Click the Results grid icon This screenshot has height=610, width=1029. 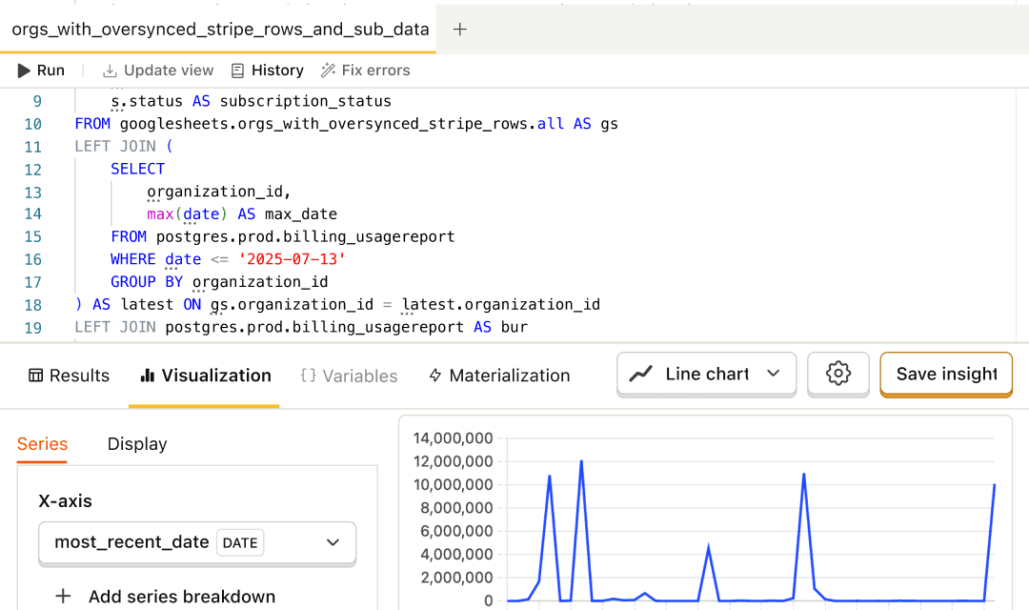(35, 376)
